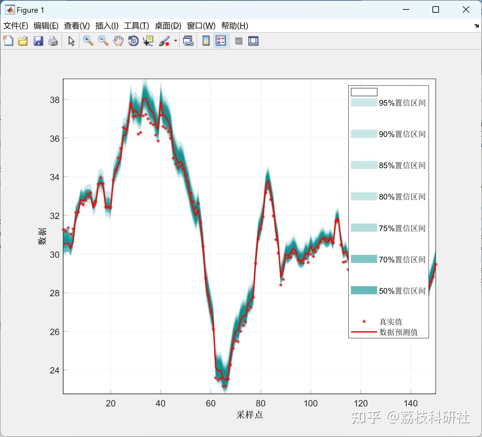Click the Show Plot Tools button
This screenshot has width=482, height=437.
[253, 41]
